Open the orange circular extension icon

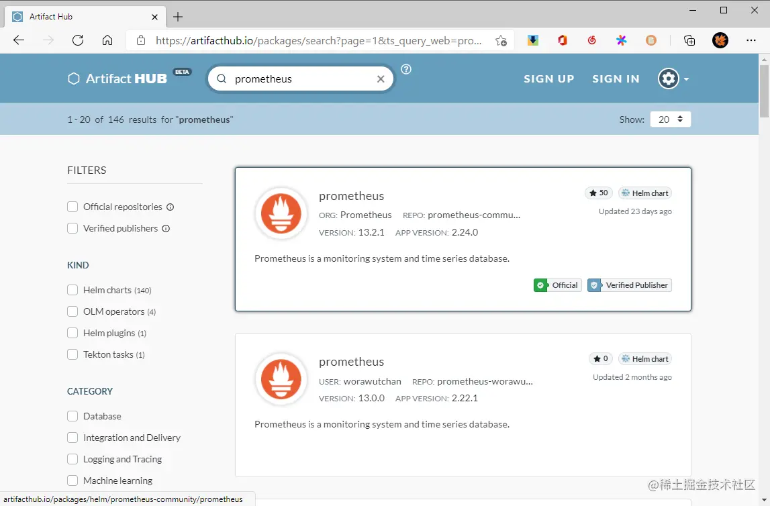point(651,40)
